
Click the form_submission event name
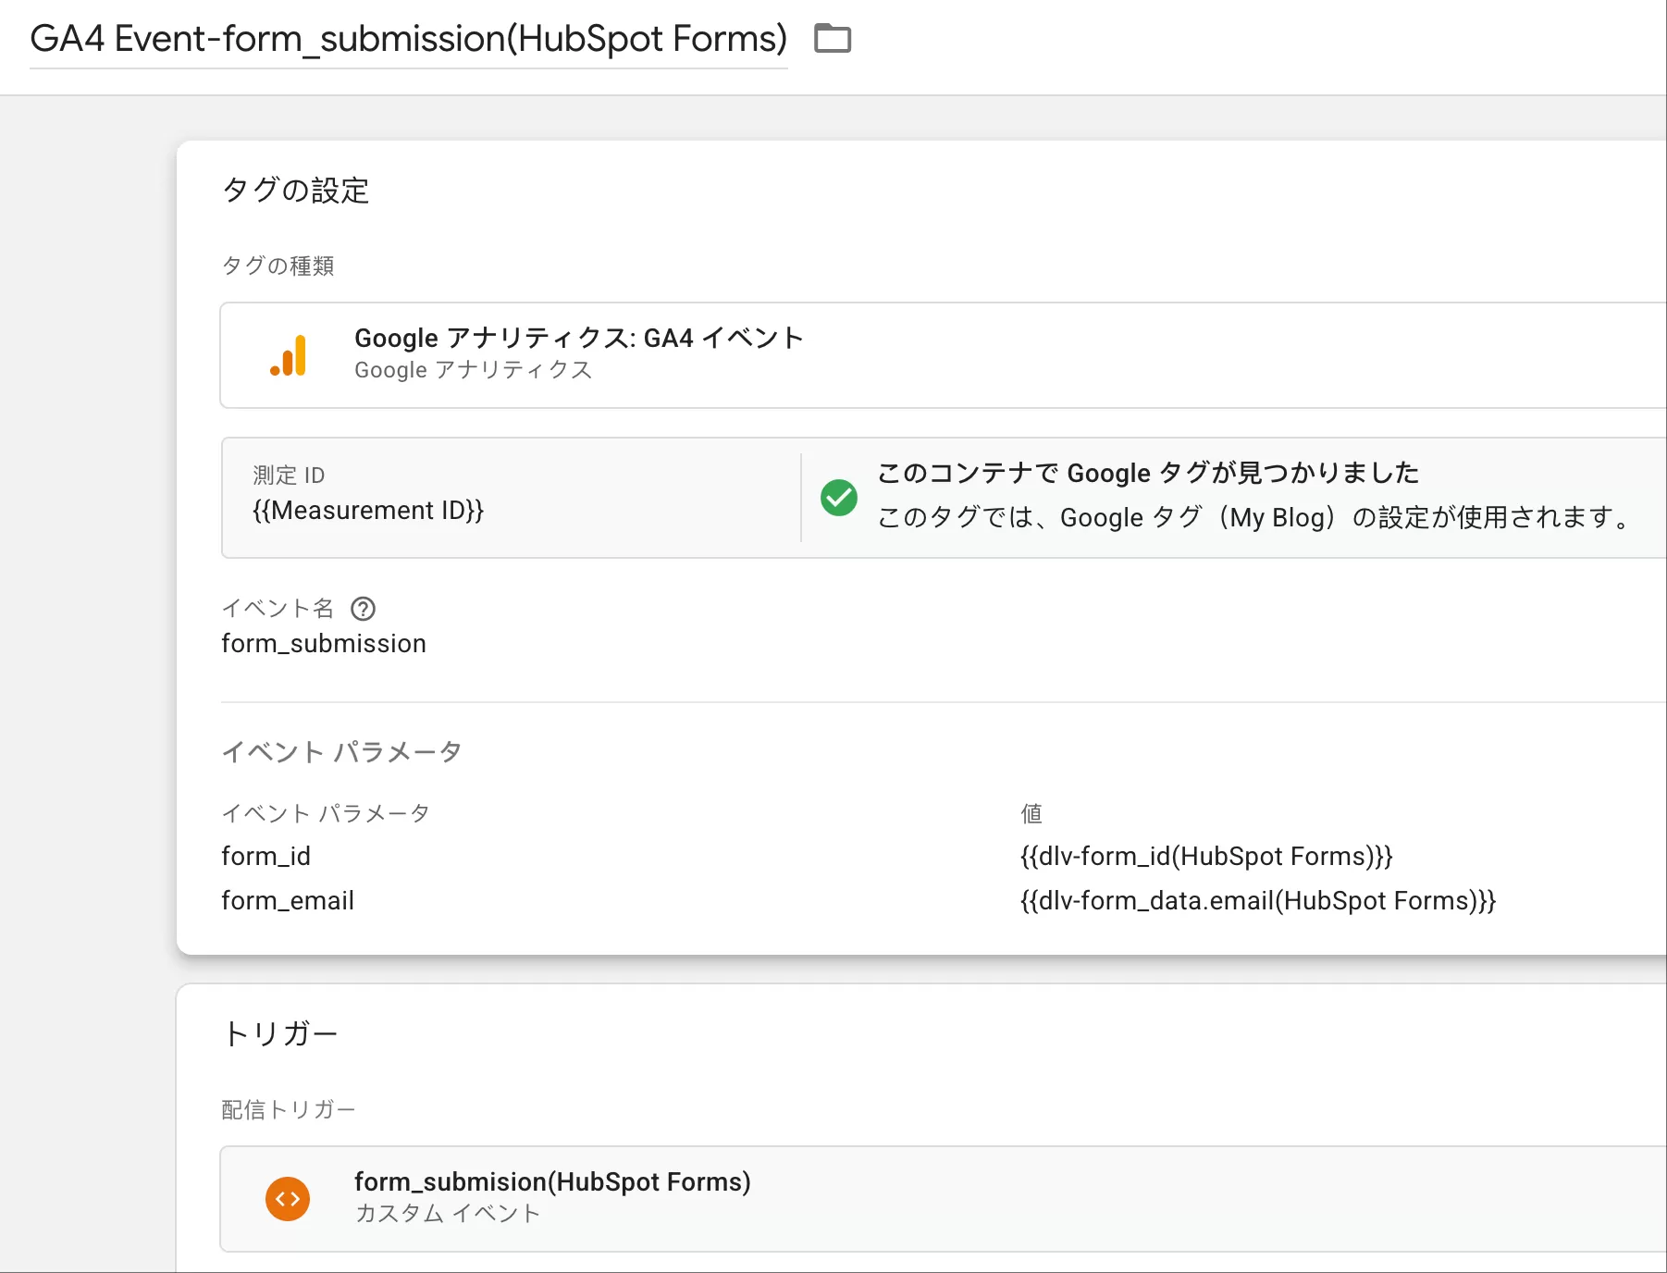pos(324,643)
